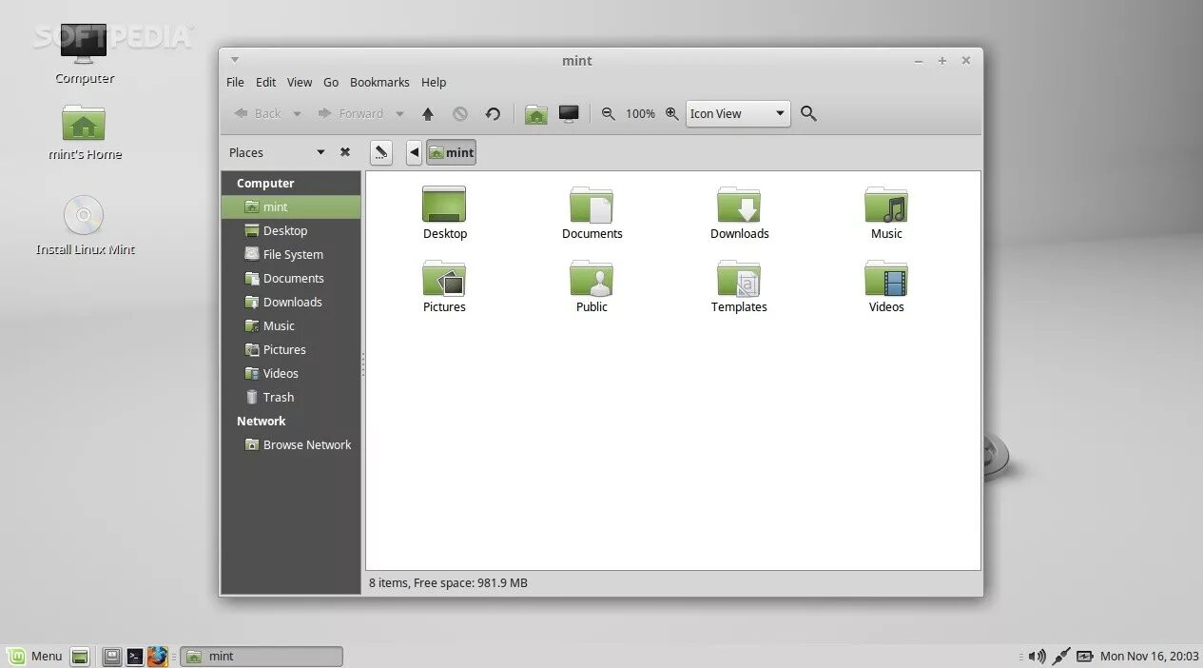Open the panel launcher left of Terminal
Image resolution: width=1203 pixels, height=668 pixels.
coord(112,657)
